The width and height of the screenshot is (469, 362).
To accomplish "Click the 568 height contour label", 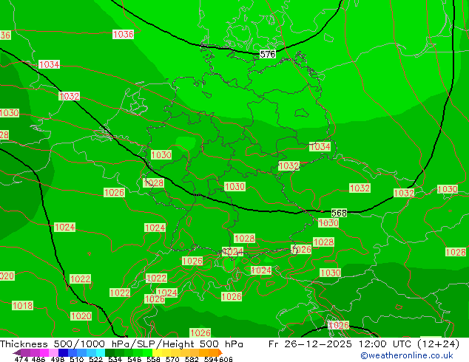I will coord(340,213).
